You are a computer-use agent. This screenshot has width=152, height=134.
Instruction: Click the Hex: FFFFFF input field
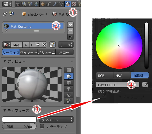118,85
